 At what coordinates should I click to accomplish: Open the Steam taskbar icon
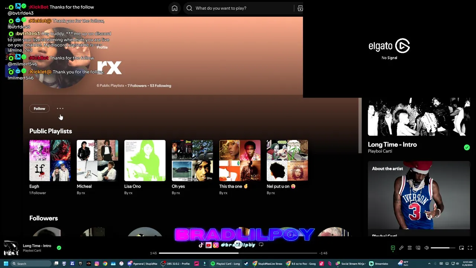246,264
